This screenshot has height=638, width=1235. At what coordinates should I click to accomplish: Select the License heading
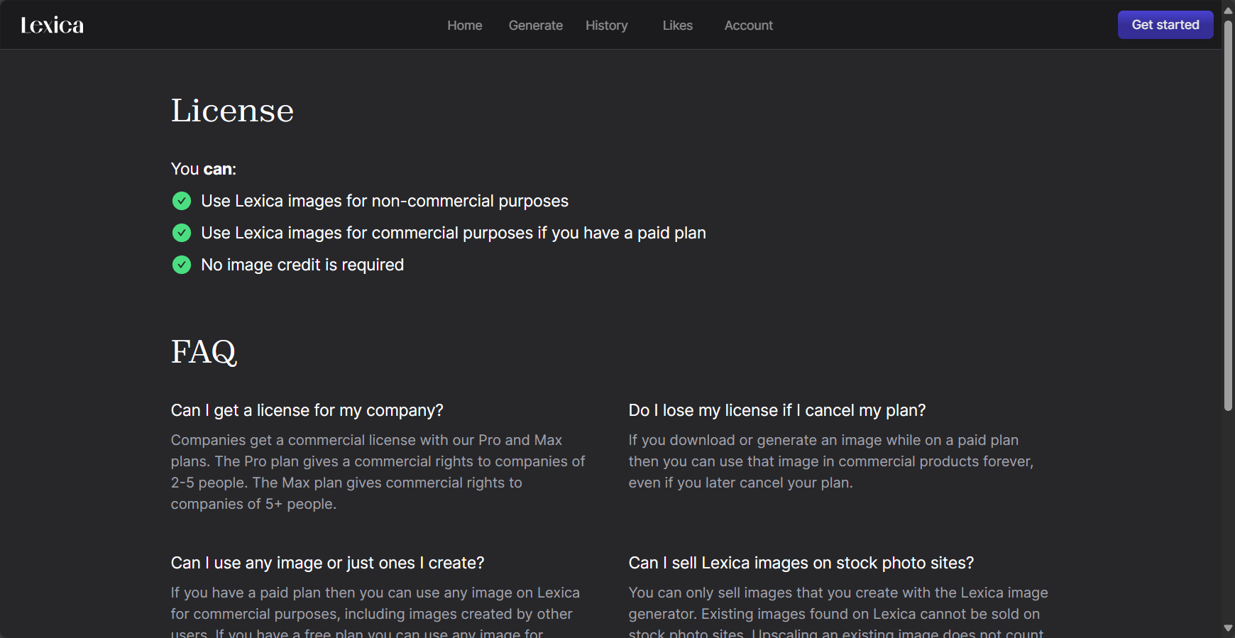pyautogui.click(x=232, y=111)
